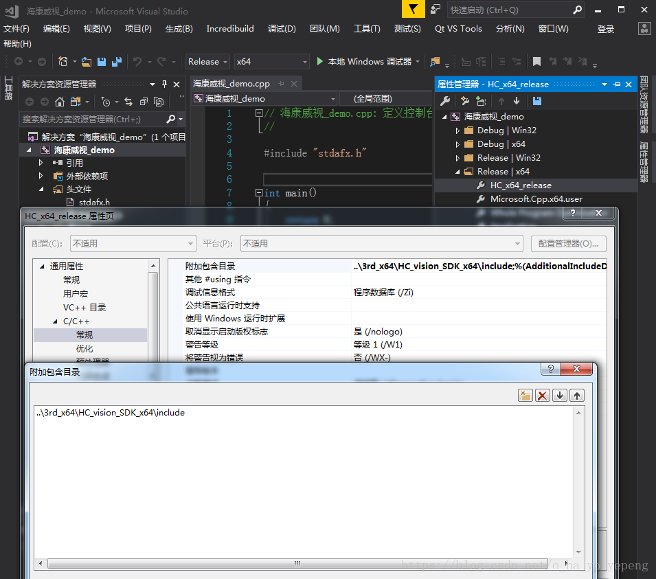Pin the Solution Explorer panel

pos(164,84)
